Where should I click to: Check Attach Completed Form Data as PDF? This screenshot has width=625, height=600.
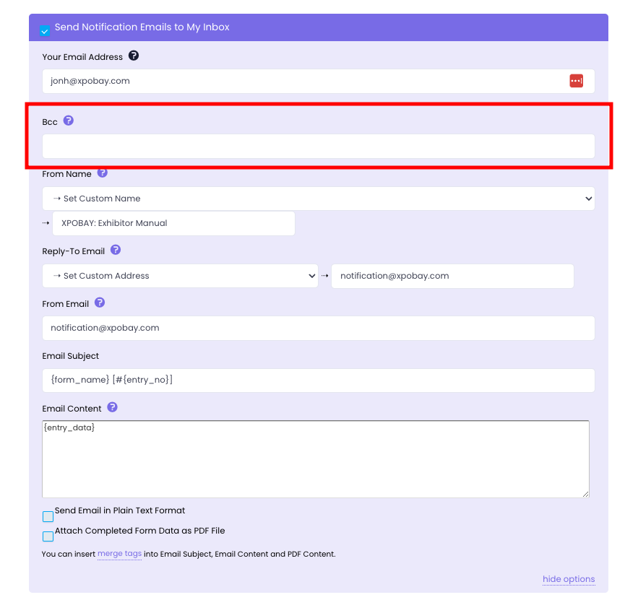(48, 536)
